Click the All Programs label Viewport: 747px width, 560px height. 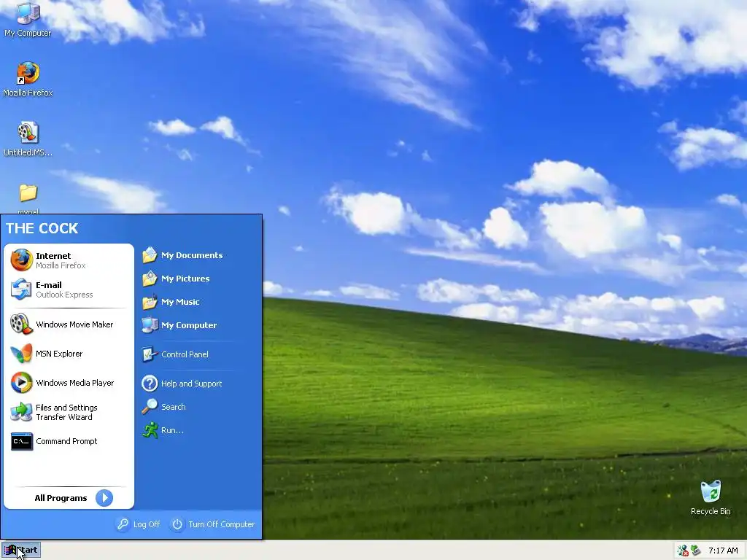point(61,498)
